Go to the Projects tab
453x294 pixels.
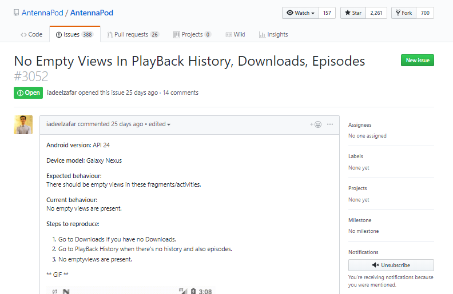tap(192, 34)
